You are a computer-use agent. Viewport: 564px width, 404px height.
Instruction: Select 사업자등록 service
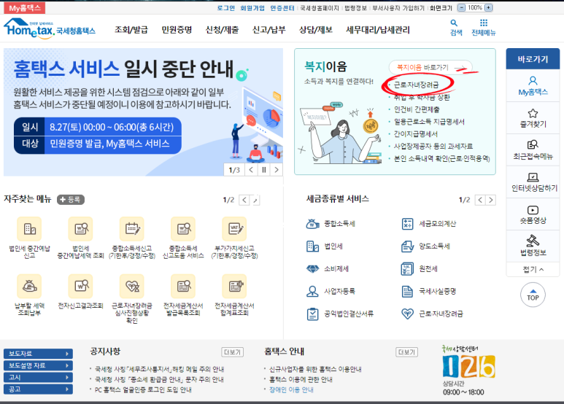[331, 291]
